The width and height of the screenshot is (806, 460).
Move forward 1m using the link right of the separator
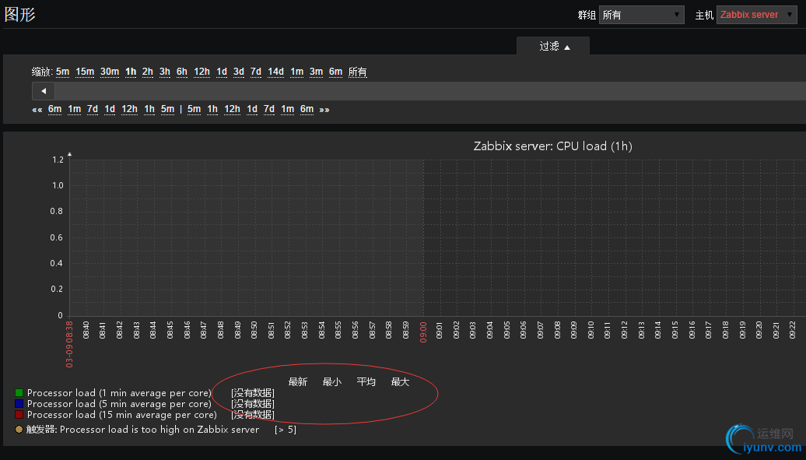coord(287,109)
